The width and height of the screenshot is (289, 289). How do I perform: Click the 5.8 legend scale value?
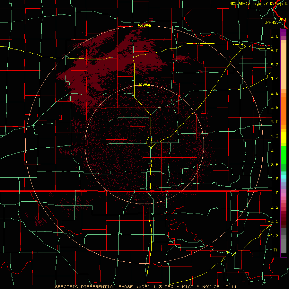click(x=275, y=108)
